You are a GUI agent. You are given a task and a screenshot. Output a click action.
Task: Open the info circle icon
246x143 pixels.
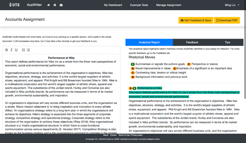tap(55, 5)
